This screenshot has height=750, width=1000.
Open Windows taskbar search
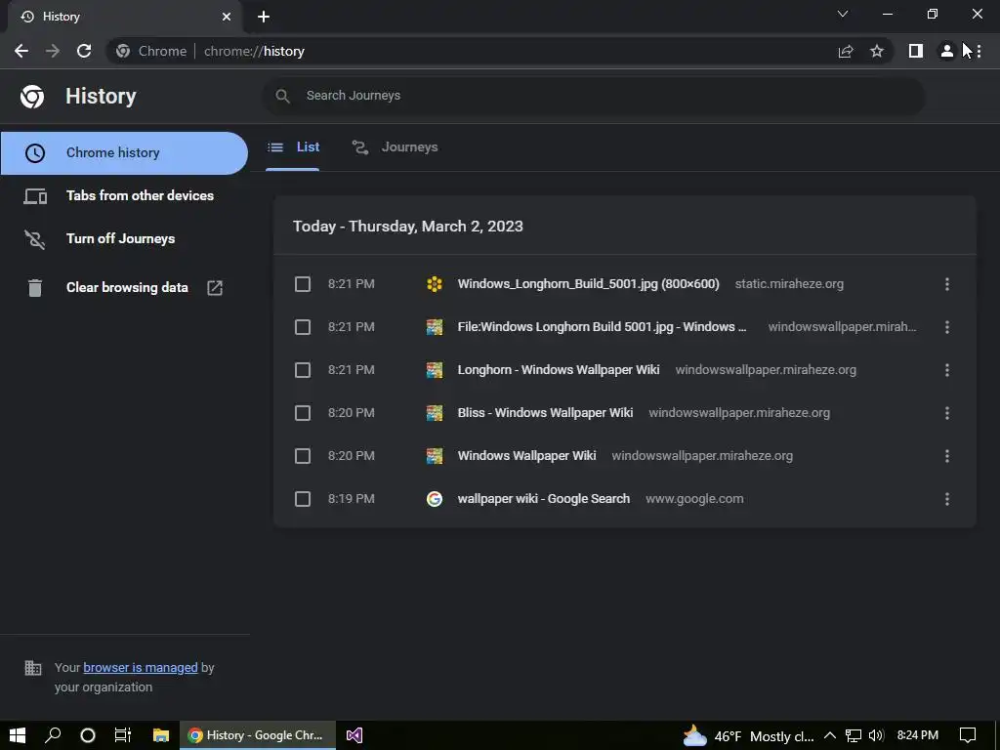[53, 735]
